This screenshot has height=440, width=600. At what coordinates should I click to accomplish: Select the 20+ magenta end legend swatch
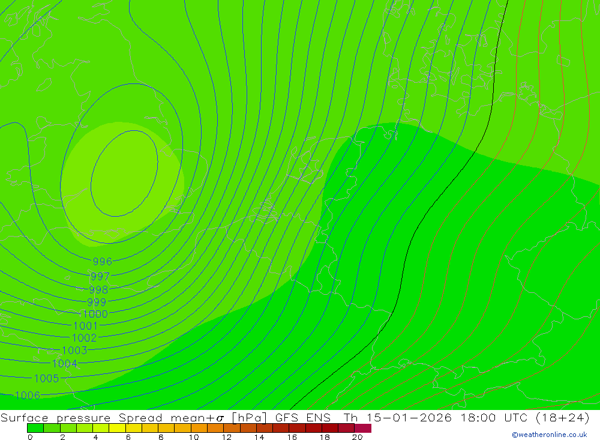point(363,428)
